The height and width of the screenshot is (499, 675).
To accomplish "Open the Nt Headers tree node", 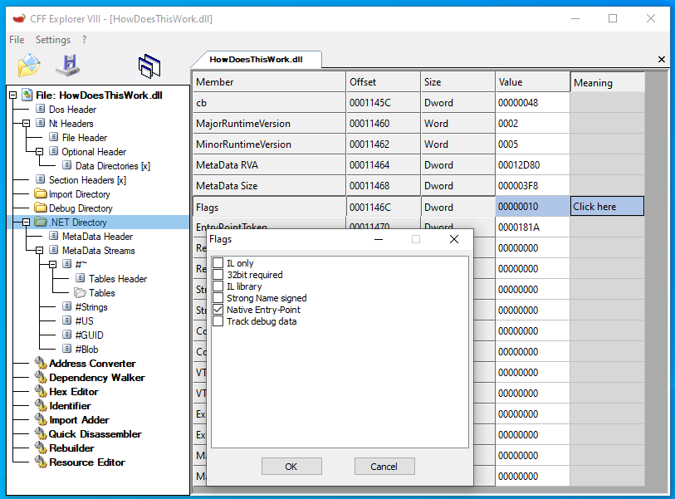I will 71,124.
